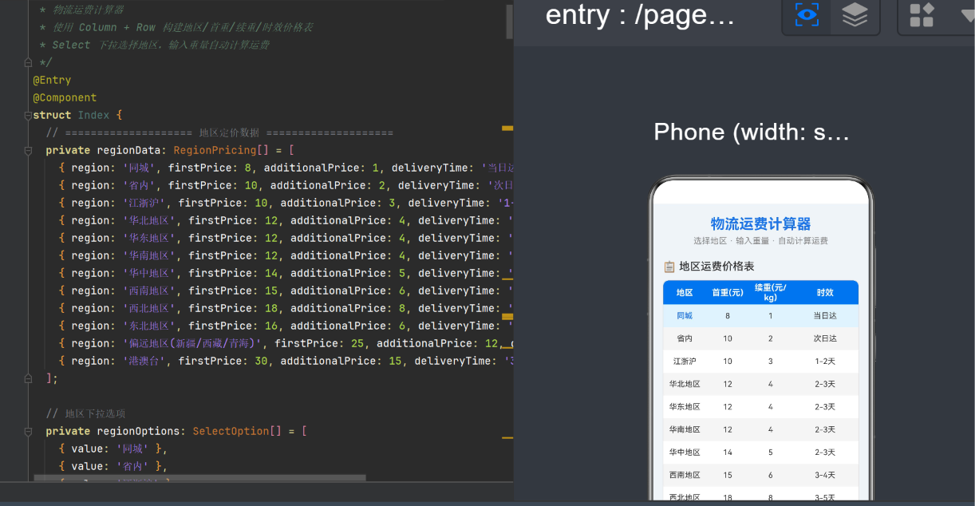This screenshot has height=506, width=975.
Task: Click the 物流运费计算器 title in preview
Action: (x=760, y=223)
